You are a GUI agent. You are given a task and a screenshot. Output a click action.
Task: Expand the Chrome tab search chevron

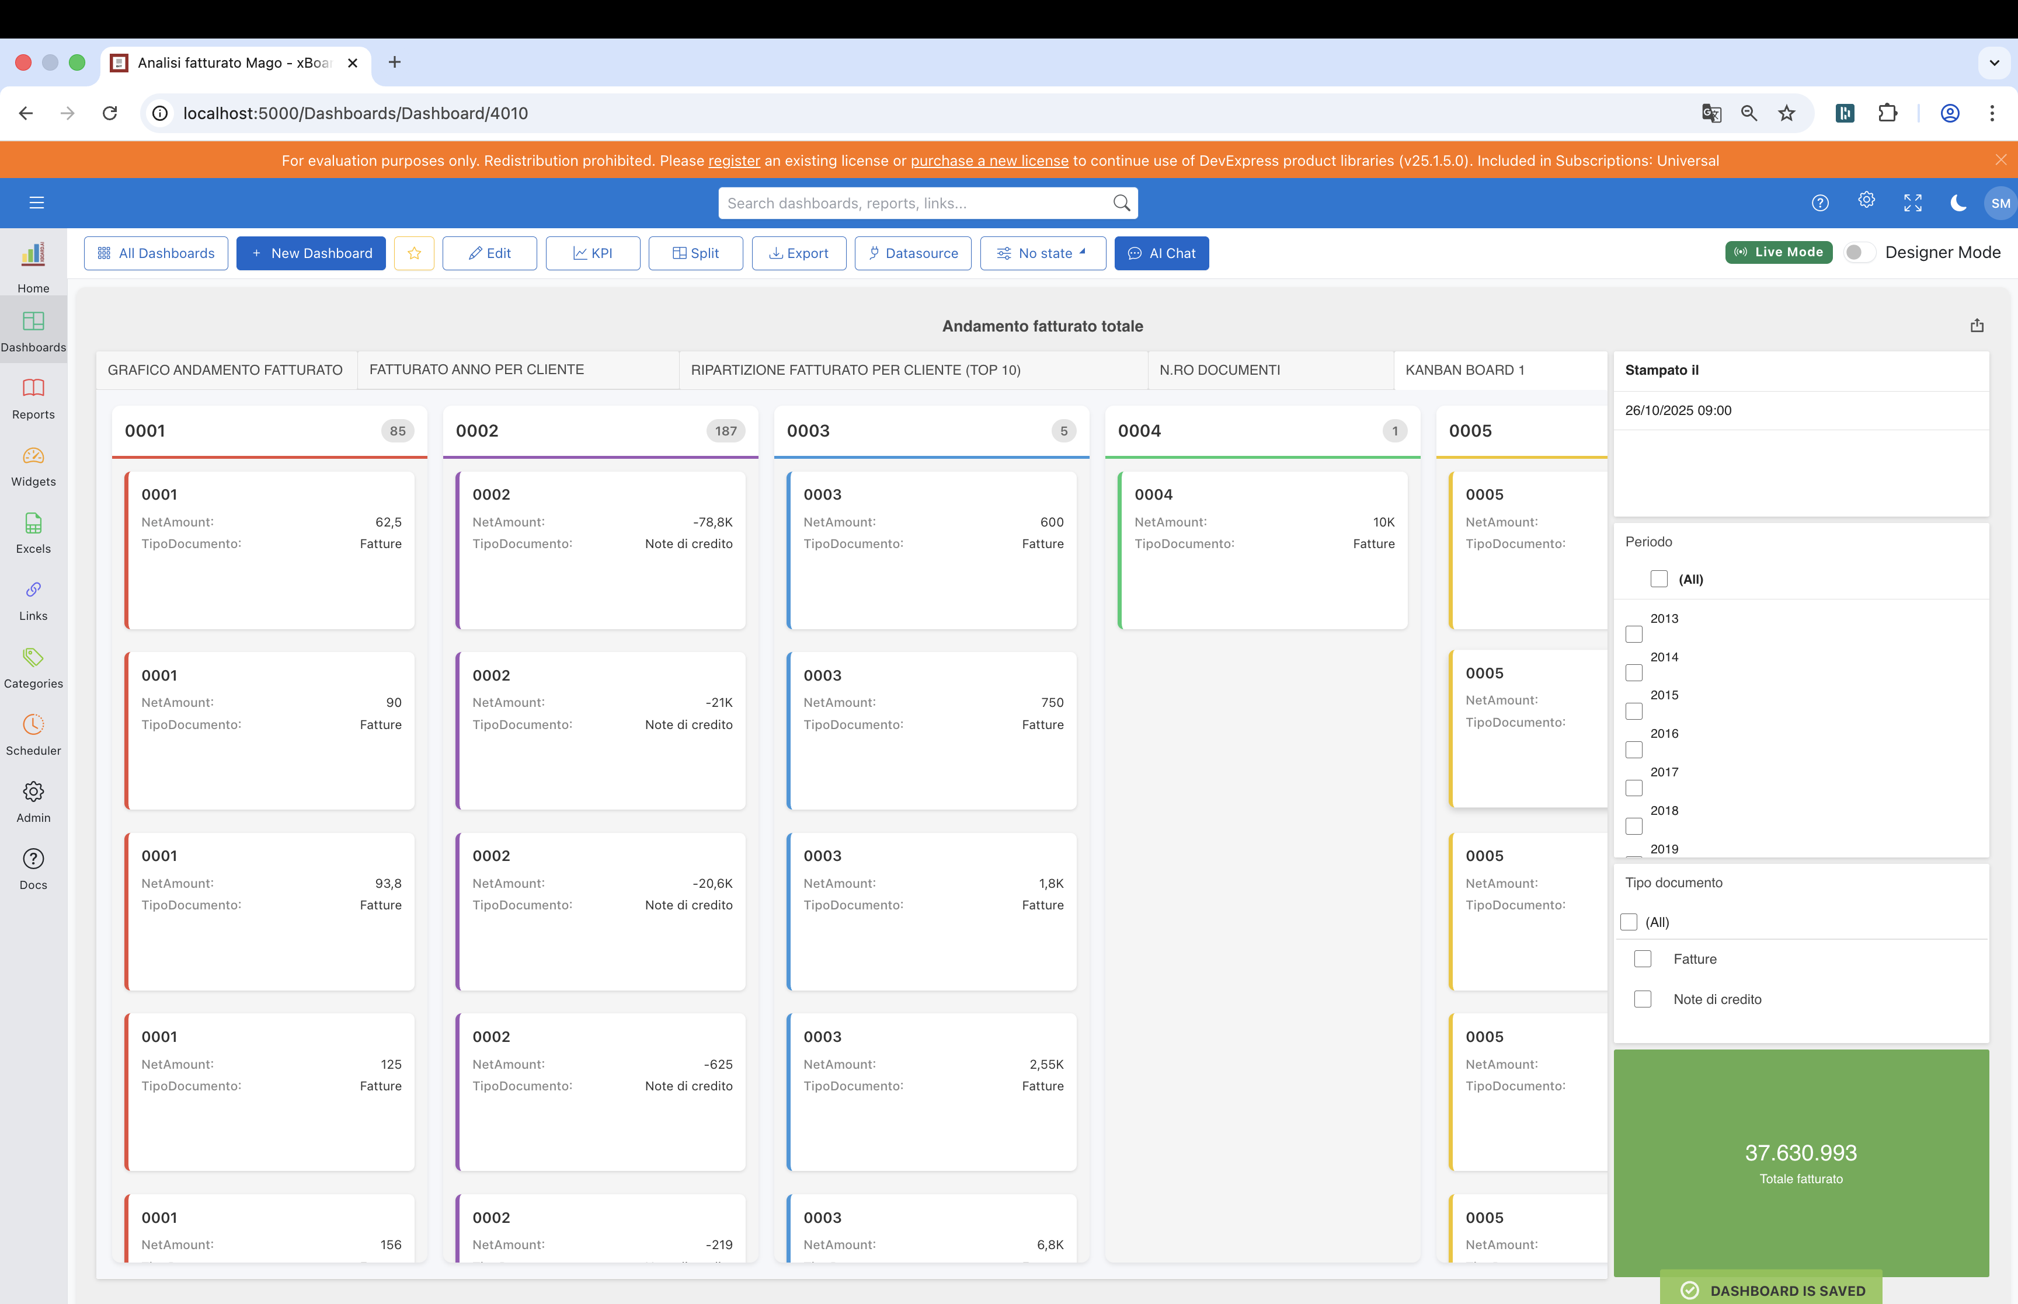[1994, 62]
